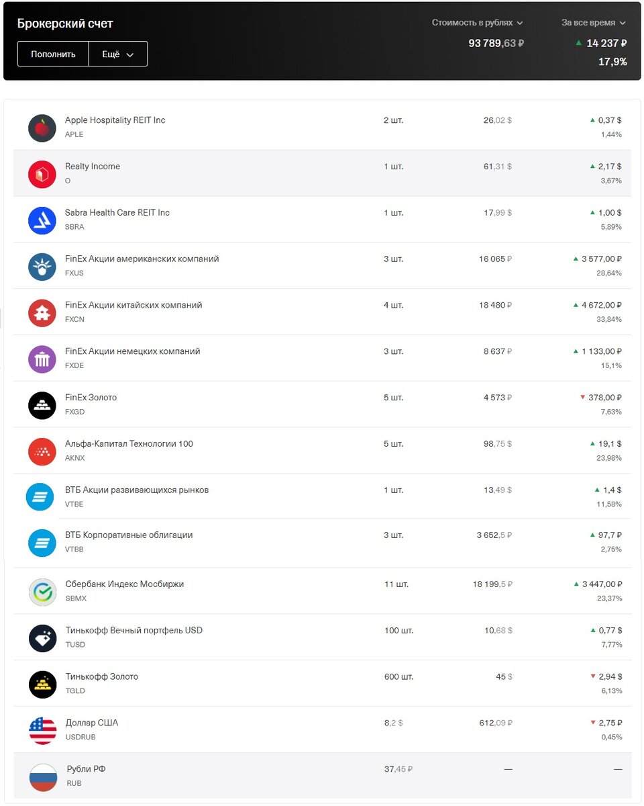Click the FXDE ticker label
Viewport: 644px width, 806px height.
(x=74, y=366)
